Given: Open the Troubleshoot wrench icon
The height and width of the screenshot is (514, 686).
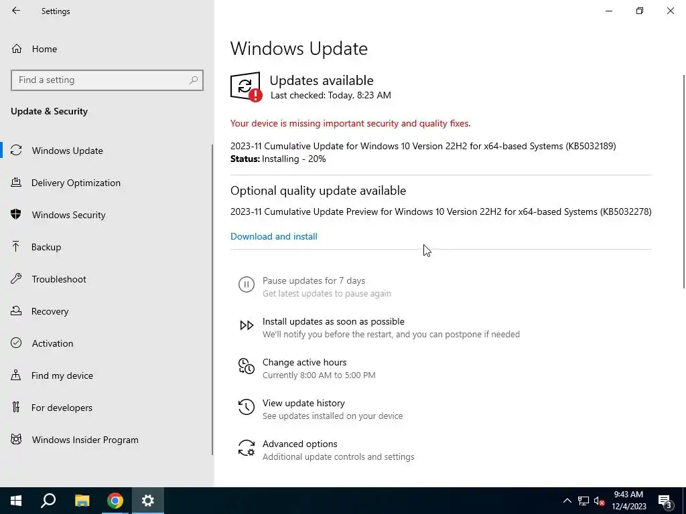Looking at the screenshot, I should (x=16, y=279).
